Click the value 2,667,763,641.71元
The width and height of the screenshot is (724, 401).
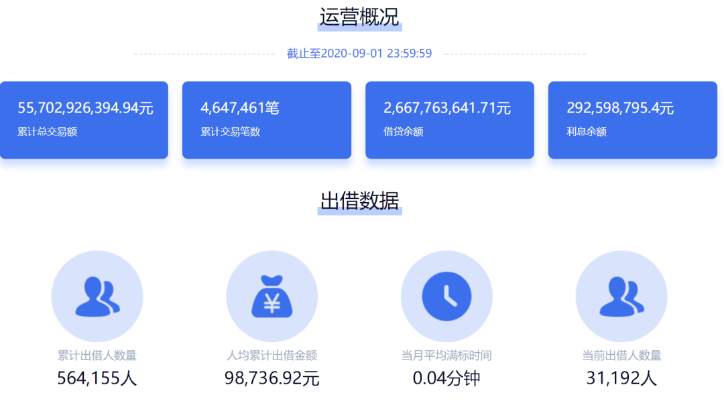point(447,108)
